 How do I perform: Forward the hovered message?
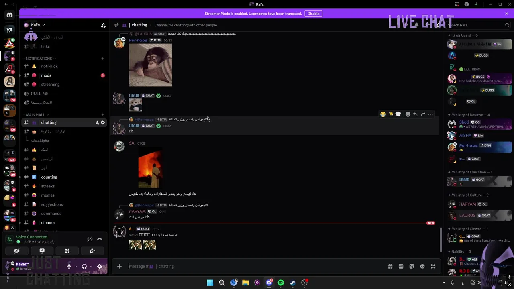pos(423,114)
